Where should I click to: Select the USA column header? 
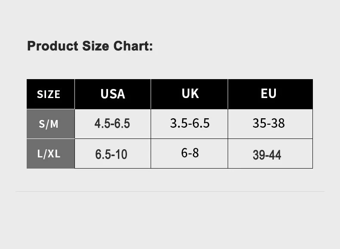click(113, 94)
